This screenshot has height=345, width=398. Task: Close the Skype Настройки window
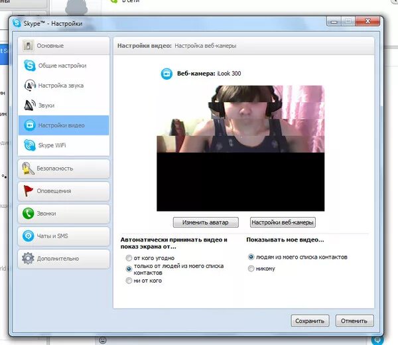click(367, 22)
